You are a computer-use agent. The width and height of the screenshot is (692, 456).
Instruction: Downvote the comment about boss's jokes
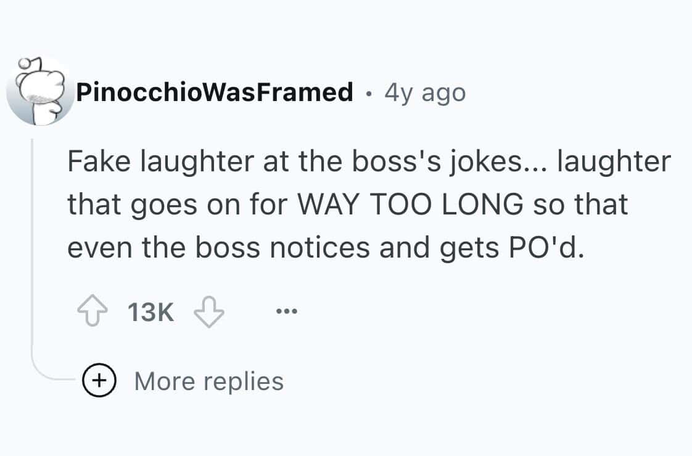(x=208, y=312)
